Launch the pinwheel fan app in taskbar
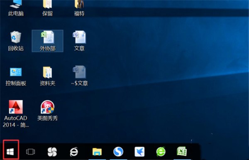The width and height of the screenshot is (249, 160). click(52, 152)
